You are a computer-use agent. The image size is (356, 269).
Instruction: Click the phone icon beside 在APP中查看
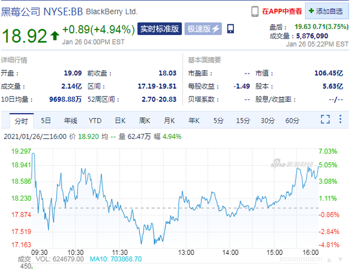coord(255,11)
